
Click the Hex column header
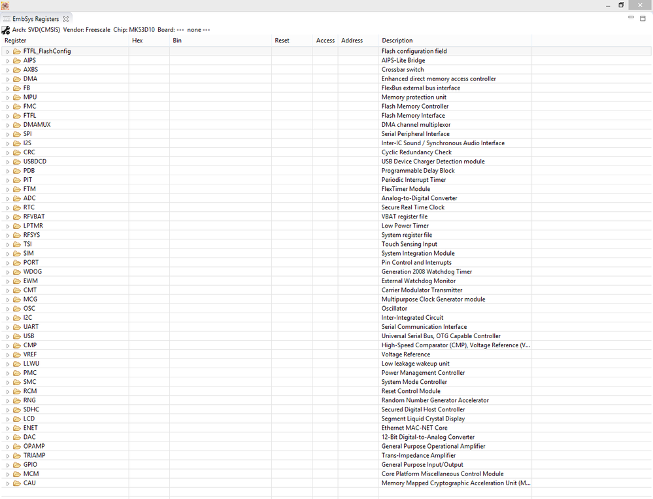pos(150,41)
